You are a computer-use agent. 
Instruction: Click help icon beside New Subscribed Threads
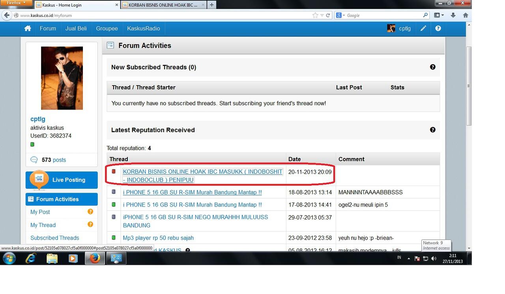pos(433,67)
